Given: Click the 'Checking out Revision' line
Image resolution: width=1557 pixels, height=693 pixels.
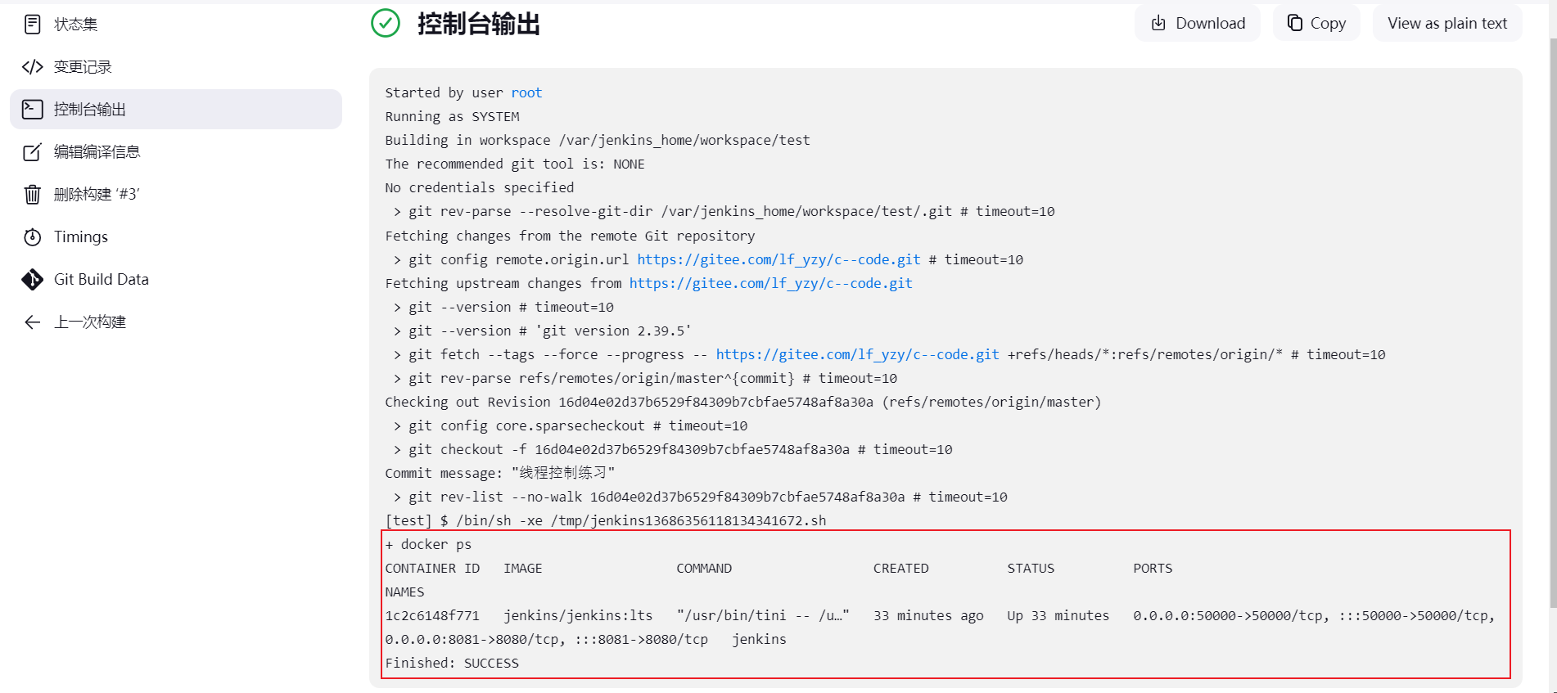Looking at the screenshot, I should coord(743,402).
